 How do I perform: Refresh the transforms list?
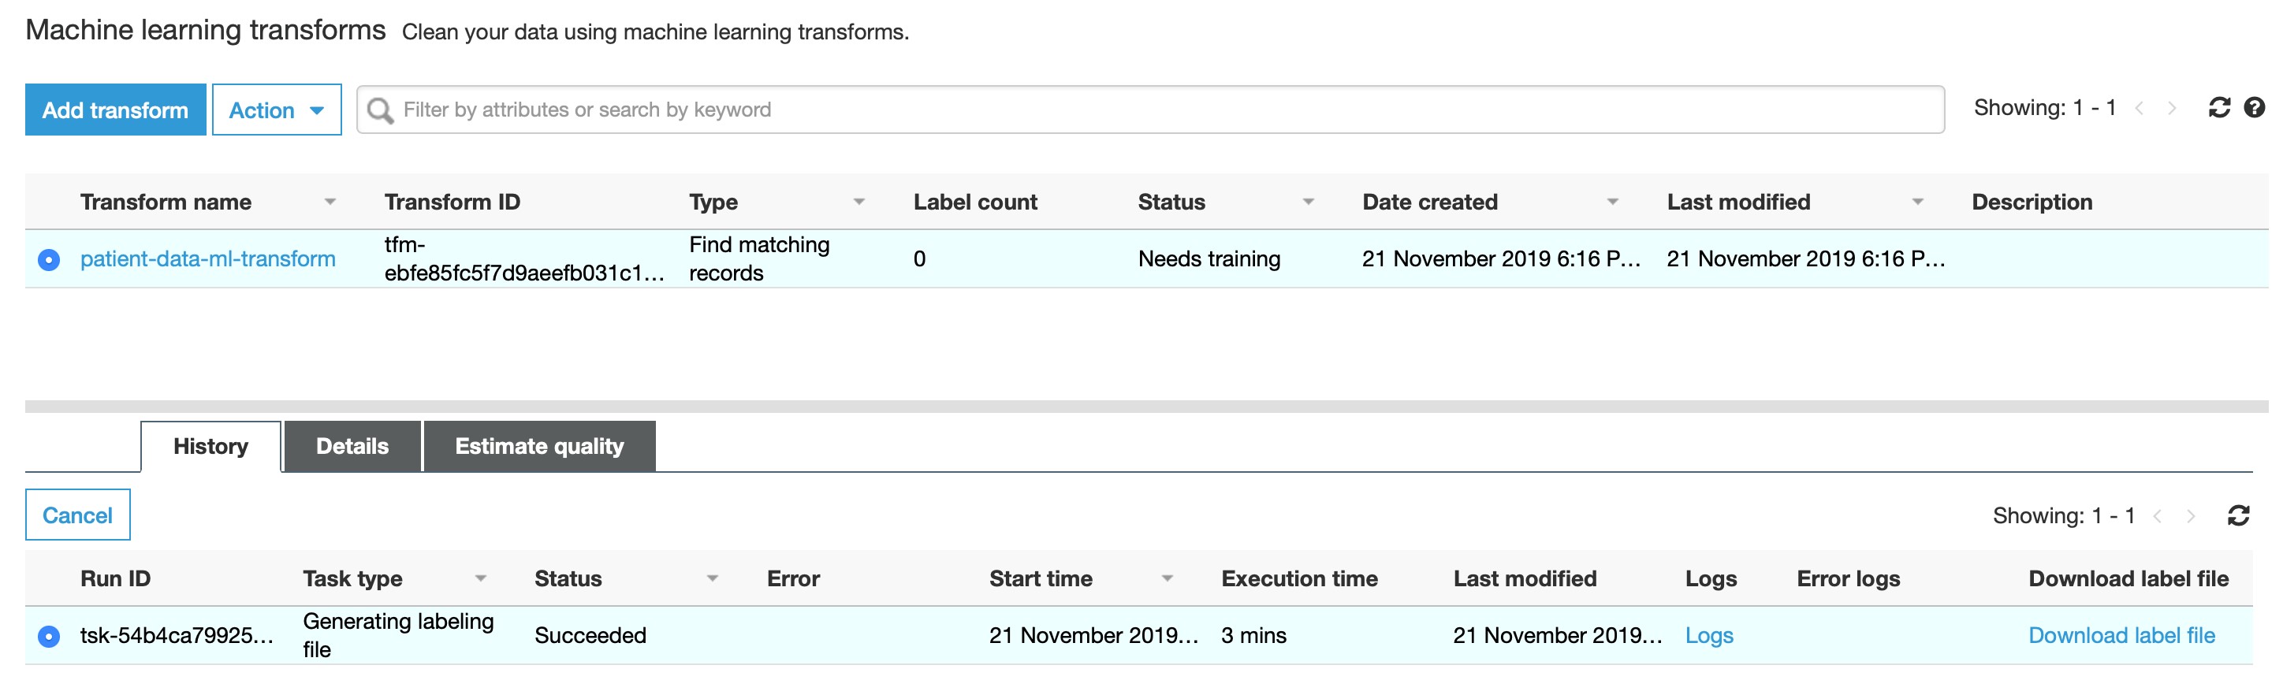2218,108
